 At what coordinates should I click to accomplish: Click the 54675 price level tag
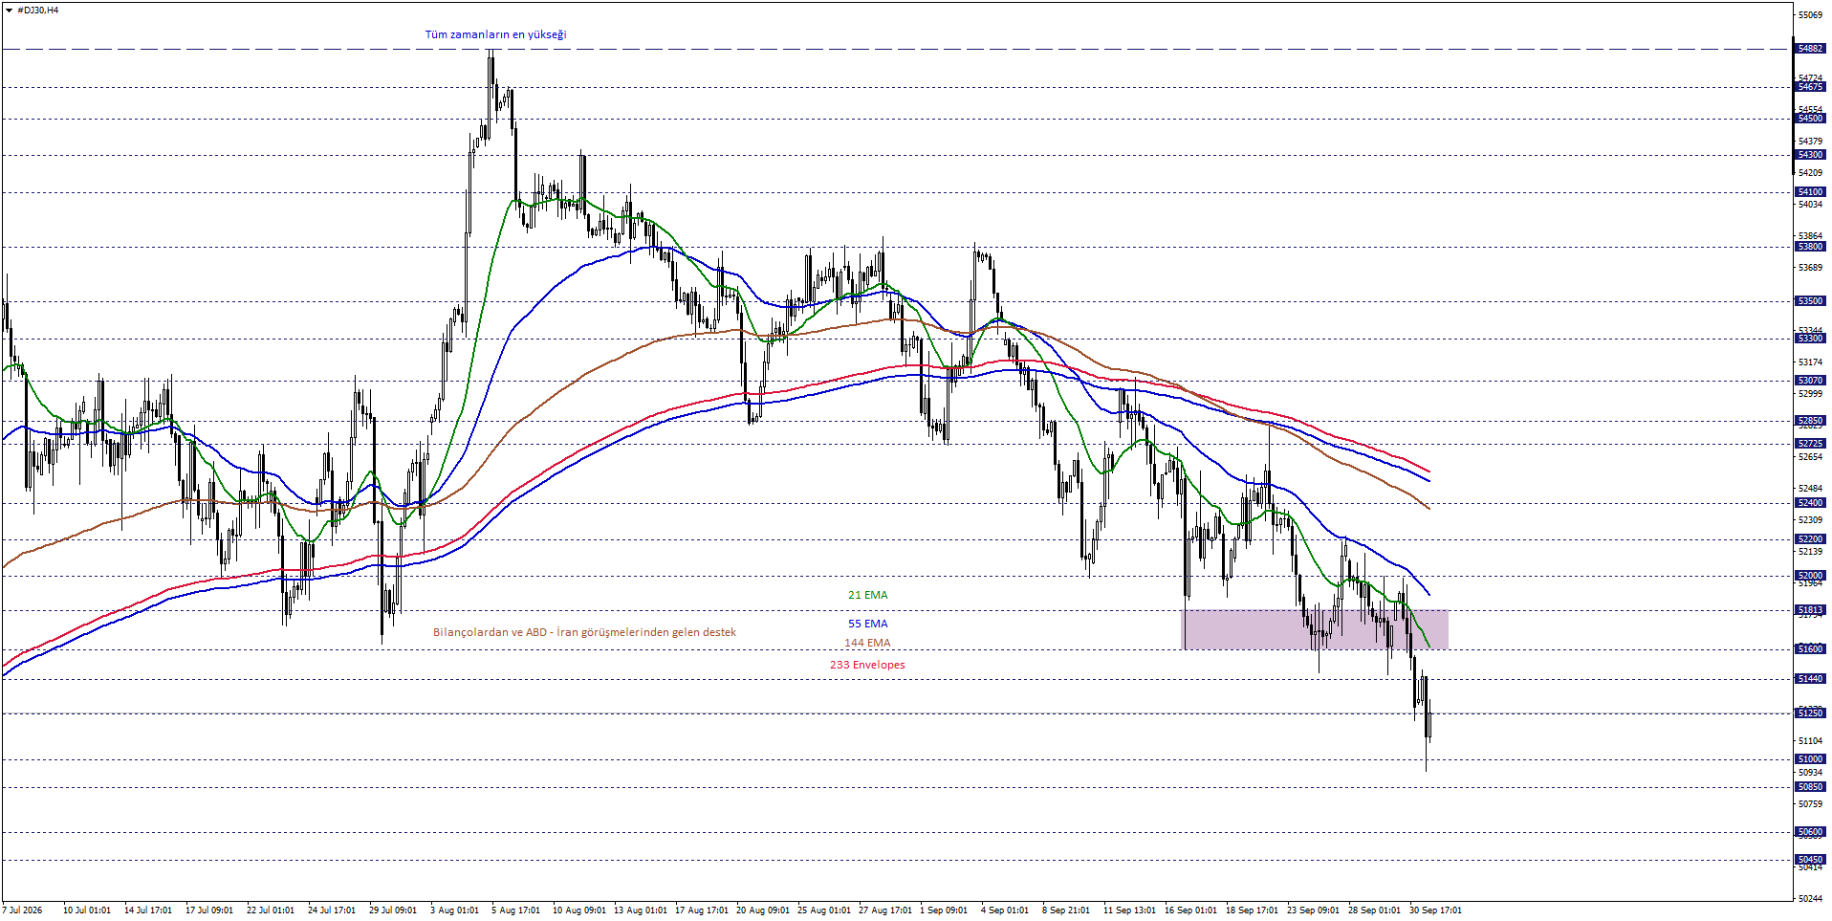1810,87
